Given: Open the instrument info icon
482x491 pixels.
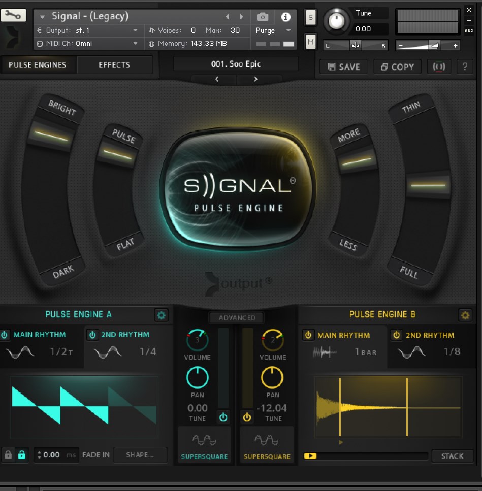Looking at the screenshot, I should click(x=285, y=17).
